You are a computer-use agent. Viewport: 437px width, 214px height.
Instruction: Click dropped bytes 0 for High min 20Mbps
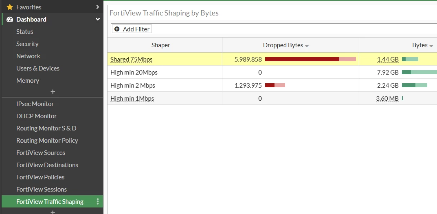(260, 73)
